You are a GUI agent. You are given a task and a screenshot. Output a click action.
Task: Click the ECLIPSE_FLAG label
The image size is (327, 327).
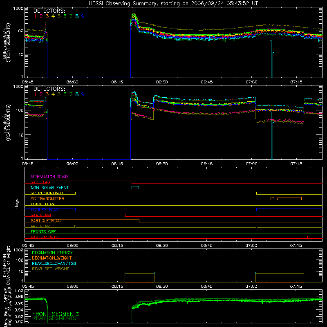coord(45,210)
